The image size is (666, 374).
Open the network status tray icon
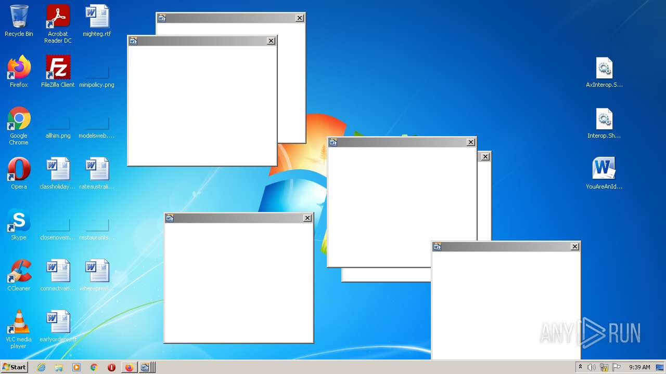(x=604, y=367)
